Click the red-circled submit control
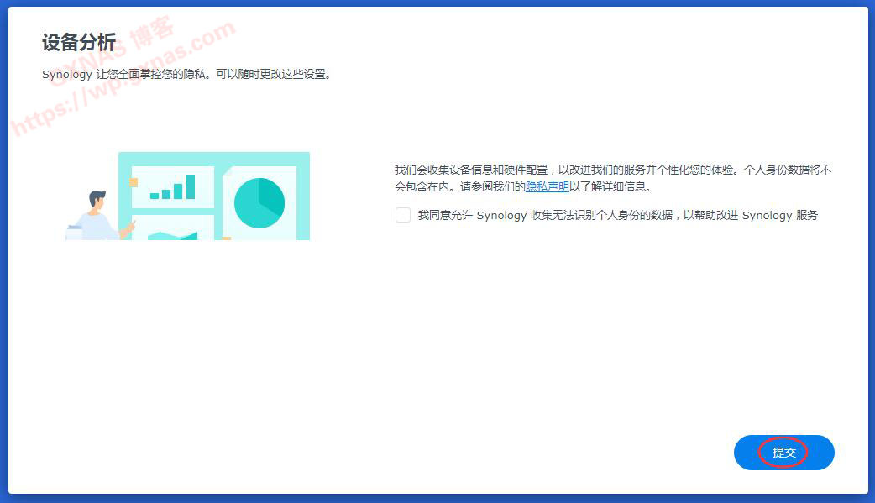This screenshot has width=875, height=503. (x=783, y=453)
